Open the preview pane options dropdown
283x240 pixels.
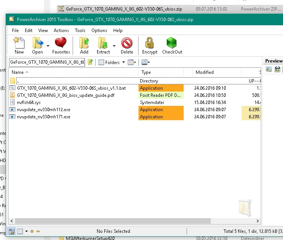pos(146,62)
